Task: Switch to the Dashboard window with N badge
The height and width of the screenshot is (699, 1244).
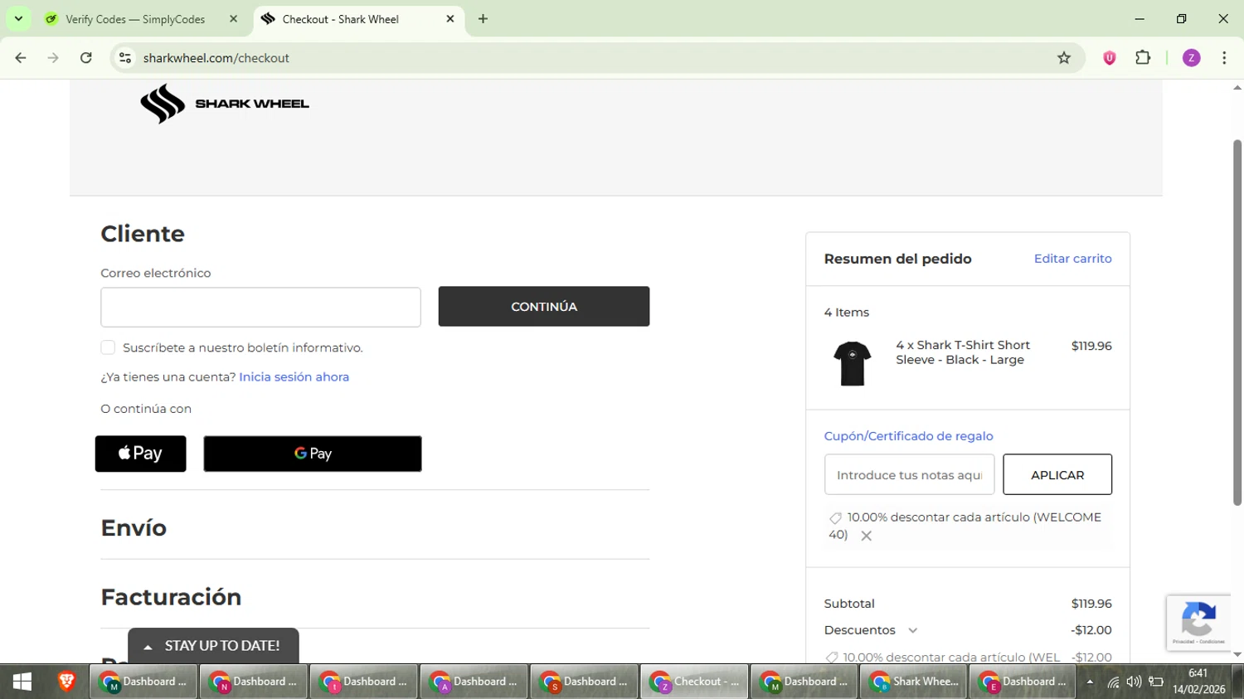Action: pyautogui.click(x=254, y=682)
